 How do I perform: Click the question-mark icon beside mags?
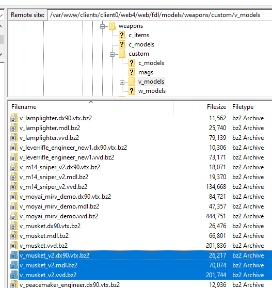pyautogui.click(x=132, y=72)
